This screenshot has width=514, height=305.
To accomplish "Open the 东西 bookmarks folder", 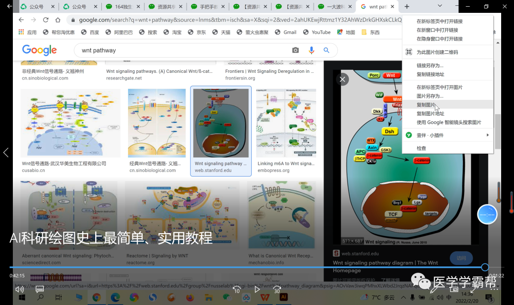I will (370, 32).
